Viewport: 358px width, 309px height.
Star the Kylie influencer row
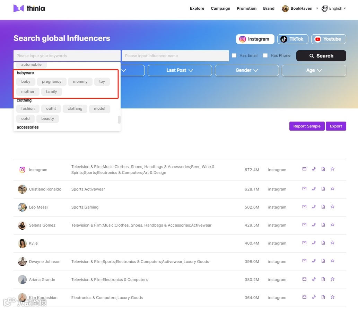332,243
